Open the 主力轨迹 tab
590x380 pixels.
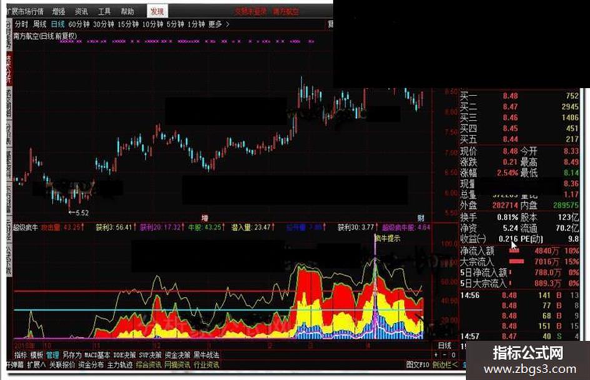click(120, 364)
